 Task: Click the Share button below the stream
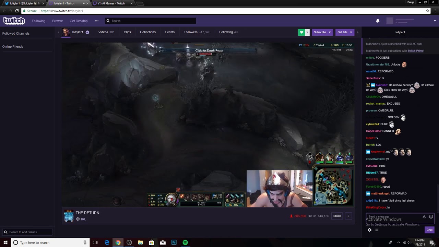337,216
